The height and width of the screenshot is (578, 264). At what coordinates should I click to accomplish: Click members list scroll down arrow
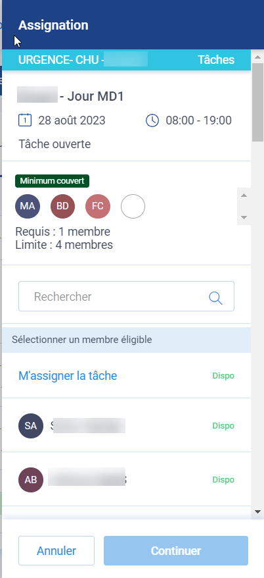[x=244, y=217]
